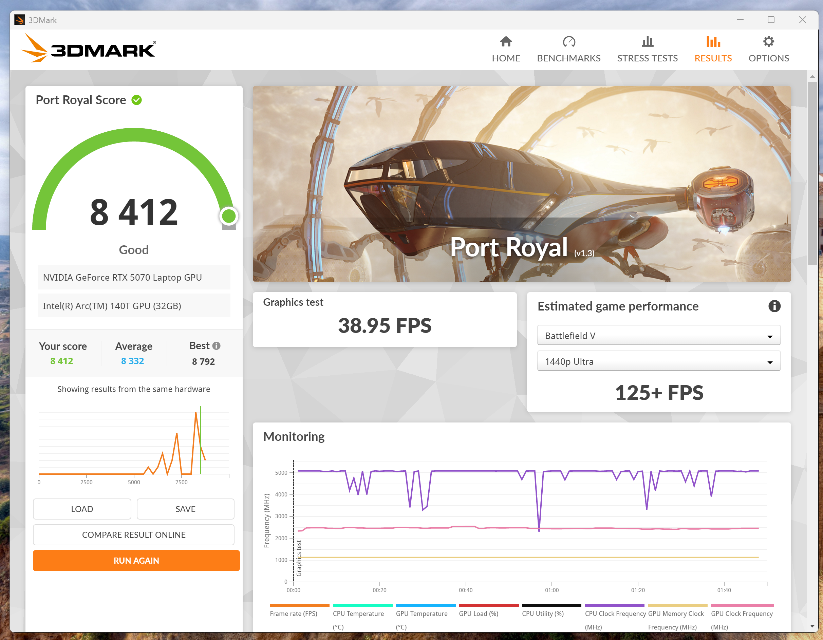Image resolution: width=823 pixels, height=640 pixels.
Task: Toggle GPU Load (%) legend series
Action: click(x=478, y=613)
